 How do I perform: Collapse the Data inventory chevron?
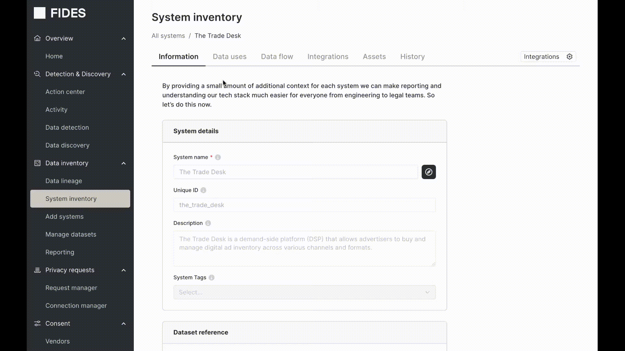[x=124, y=163]
